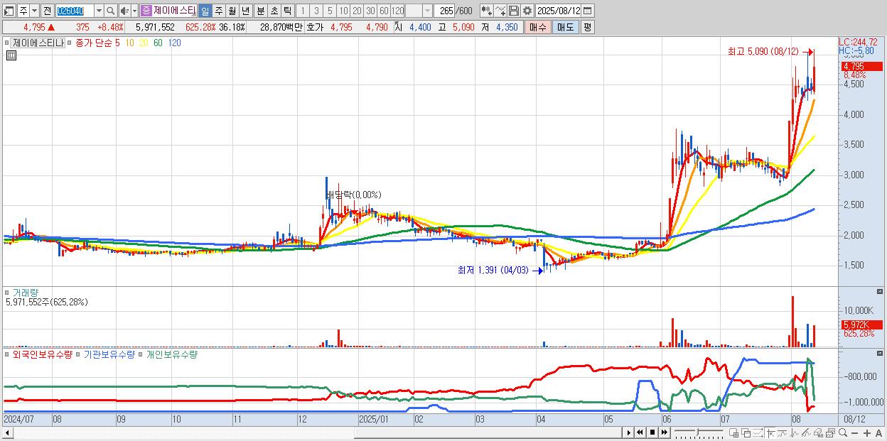
Task: Switch to weekly (주) chart period
Action: point(218,11)
